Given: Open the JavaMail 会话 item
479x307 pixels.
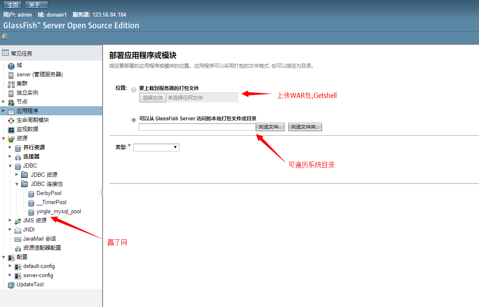Looking at the screenshot, I should 39,239.
